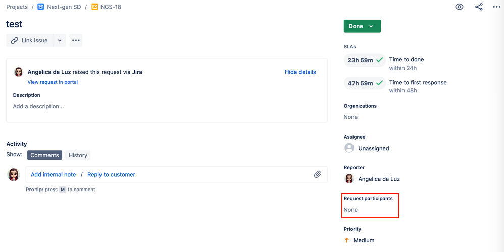Select the Comments activity tab
The width and height of the screenshot is (504, 252).
point(44,155)
